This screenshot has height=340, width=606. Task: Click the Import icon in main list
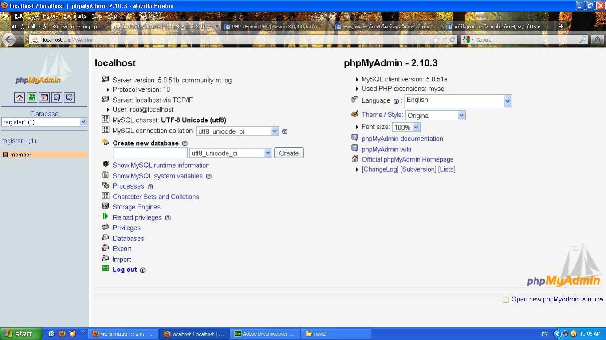(x=106, y=258)
